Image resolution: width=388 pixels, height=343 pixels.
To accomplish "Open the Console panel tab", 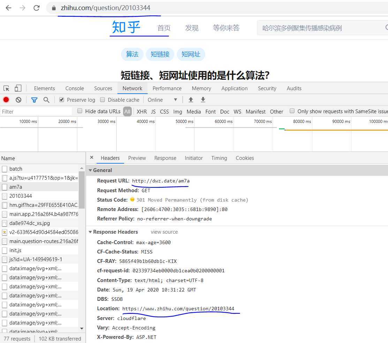I will tap(75, 88).
